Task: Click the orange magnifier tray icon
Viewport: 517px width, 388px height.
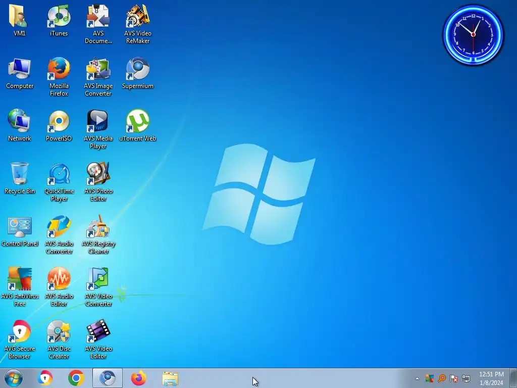Action: pos(441,378)
